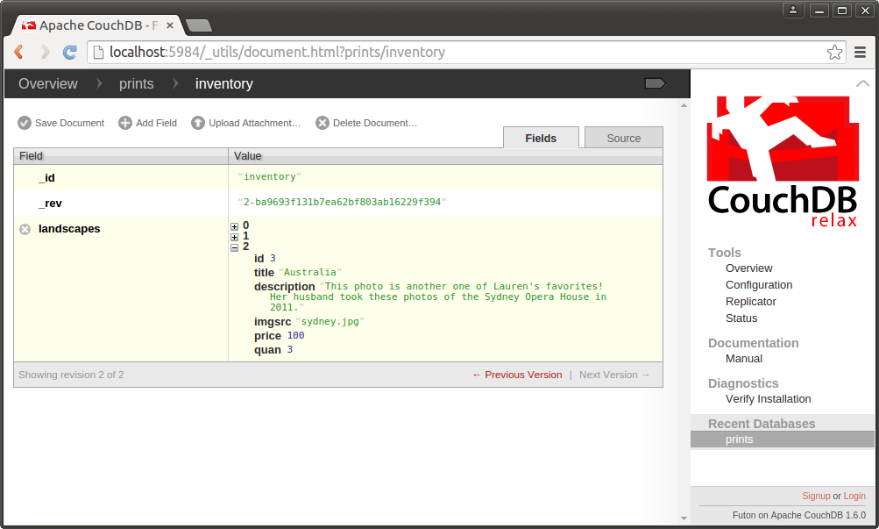Bookmark the page using the star icon
This screenshot has height=529, width=879.
(x=834, y=52)
